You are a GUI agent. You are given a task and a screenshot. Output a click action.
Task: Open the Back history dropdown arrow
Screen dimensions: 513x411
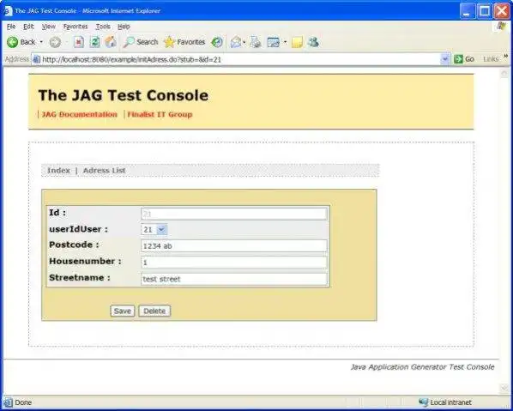(41, 42)
